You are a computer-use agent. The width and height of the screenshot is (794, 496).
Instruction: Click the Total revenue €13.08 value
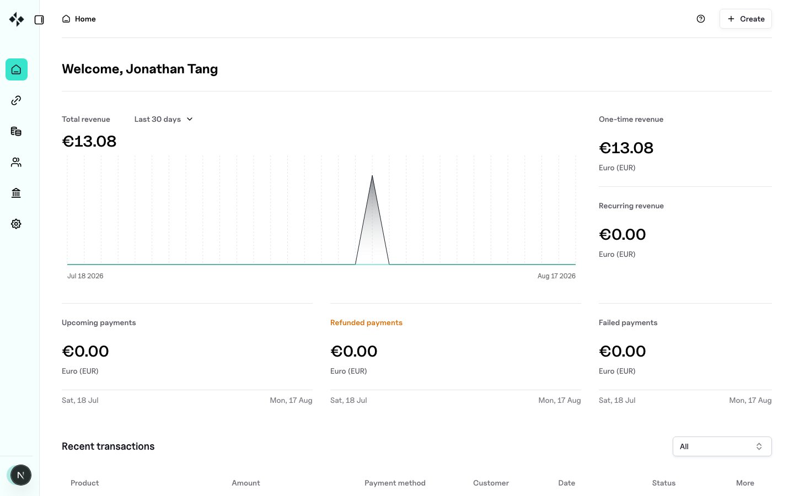pos(89,142)
